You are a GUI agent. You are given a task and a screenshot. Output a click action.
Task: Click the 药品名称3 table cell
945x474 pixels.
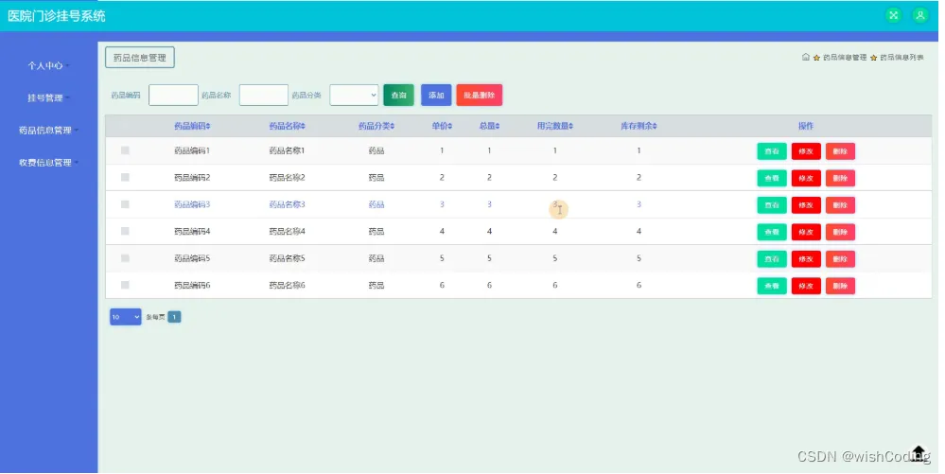[287, 204]
